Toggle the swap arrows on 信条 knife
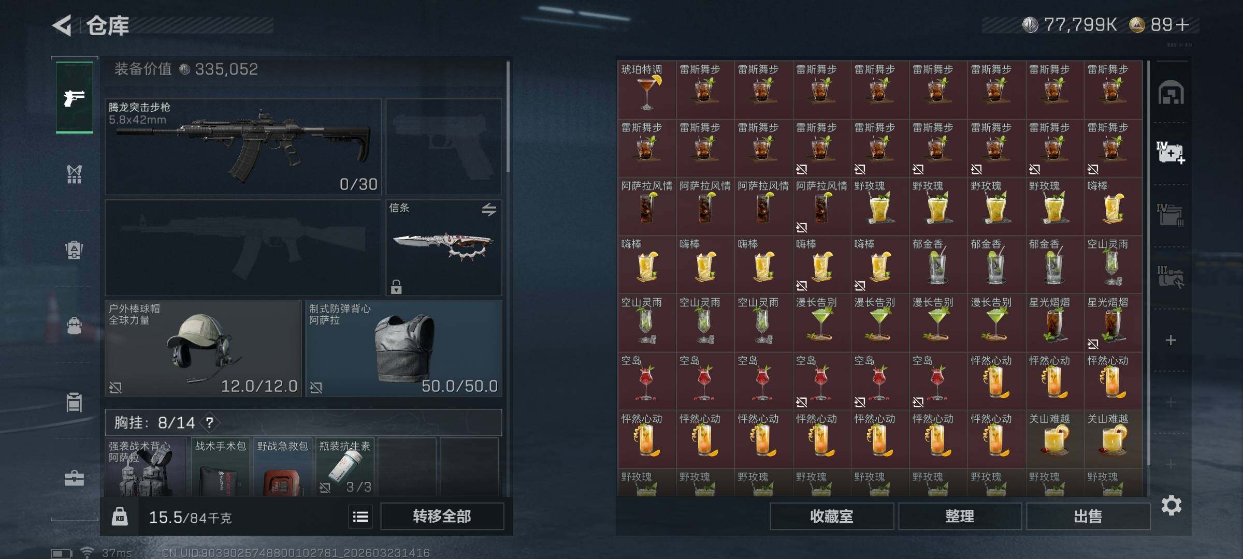 [489, 209]
